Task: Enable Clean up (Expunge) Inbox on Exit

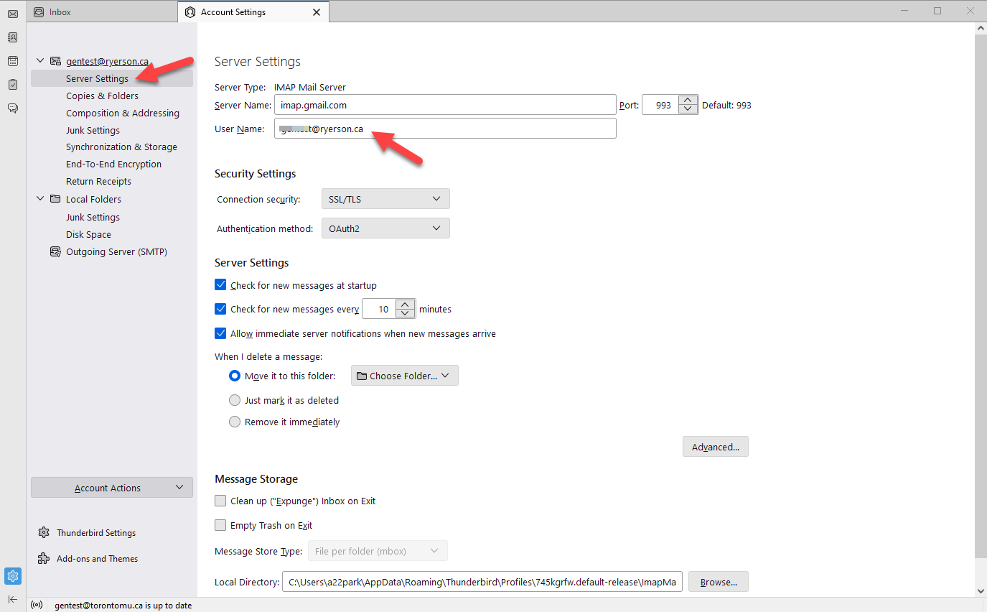Action: tap(220, 501)
